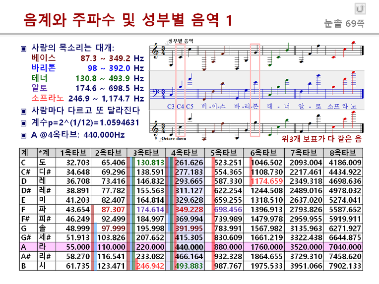Viewport: 379px width, 284px height.
Task: Click the 'A @4옥타브: 440.000Hz' line
Action: (78, 134)
